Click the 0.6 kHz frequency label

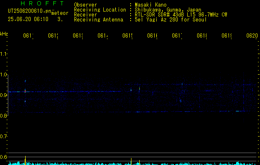tap(3, 157)
